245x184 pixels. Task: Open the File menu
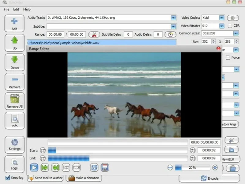(x=6, y=10)
